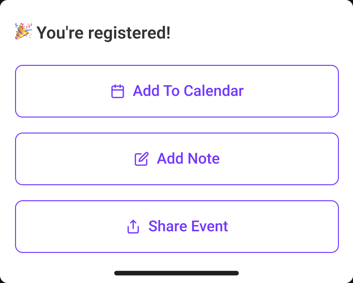
Task: Tap the word "Calendar" in the top button
Action: pyautogui.click(x=214, y=91)
